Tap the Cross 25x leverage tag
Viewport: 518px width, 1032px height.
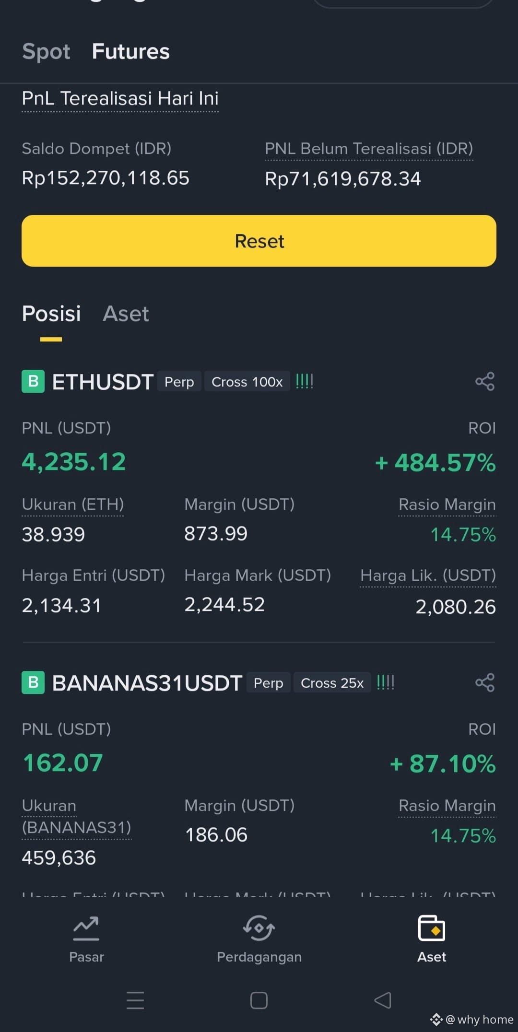pyautogui.click(x=332, y=683)
